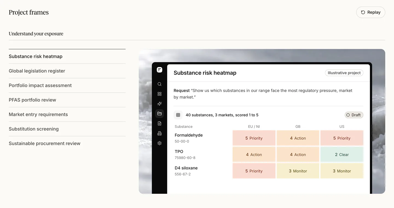Open search via the magnifier sidebar icon
The height and width of the screenshot is (208, 394).
pyautogui.click(x=160, y=84)
